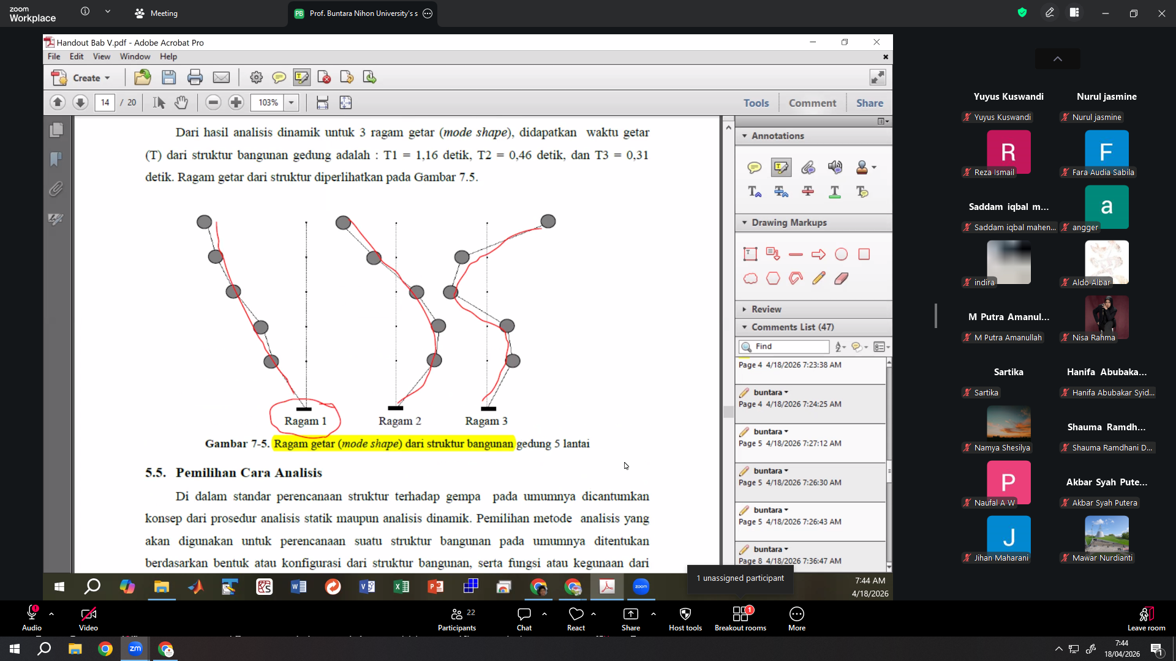Open the comments list options dropdown

point(881,347)
